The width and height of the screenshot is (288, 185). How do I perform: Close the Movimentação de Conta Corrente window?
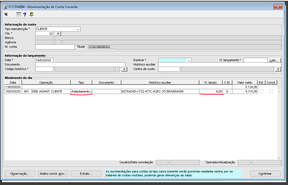click(x=278, y=7)
